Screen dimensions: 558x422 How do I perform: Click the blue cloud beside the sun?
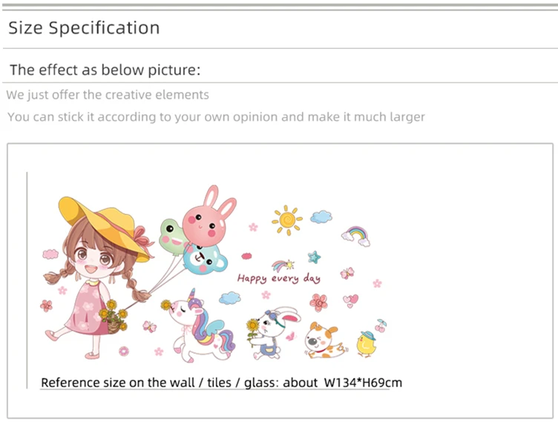click(321, 217)
